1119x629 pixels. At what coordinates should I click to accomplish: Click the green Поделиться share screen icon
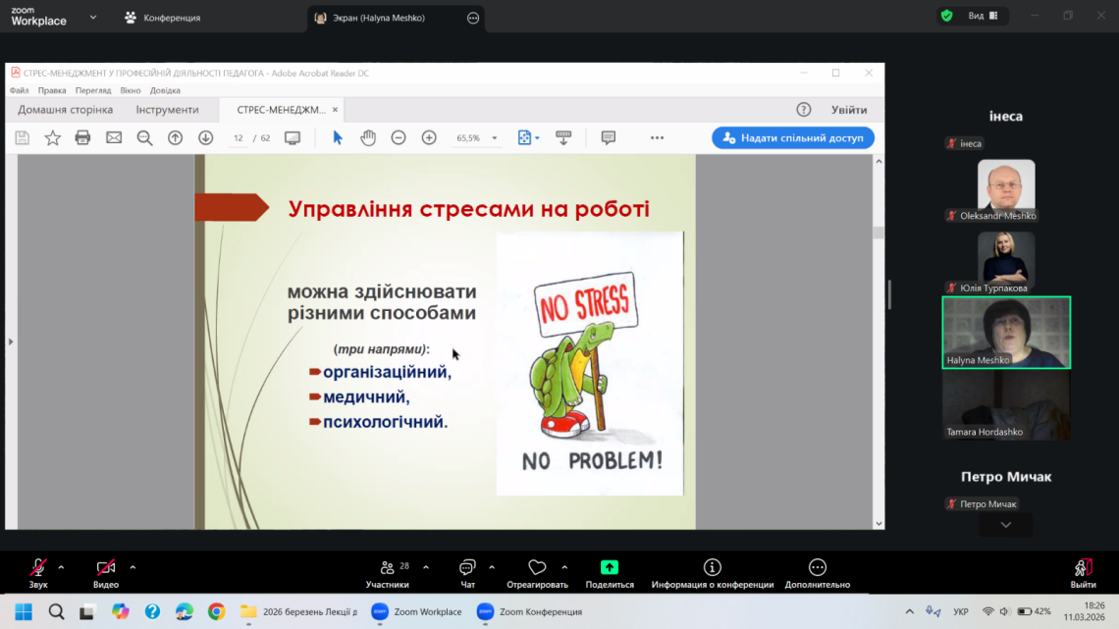coord(609,567)
